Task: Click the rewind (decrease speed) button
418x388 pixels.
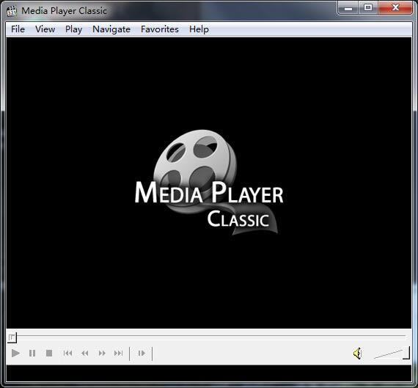Action: tap(85, 354)
